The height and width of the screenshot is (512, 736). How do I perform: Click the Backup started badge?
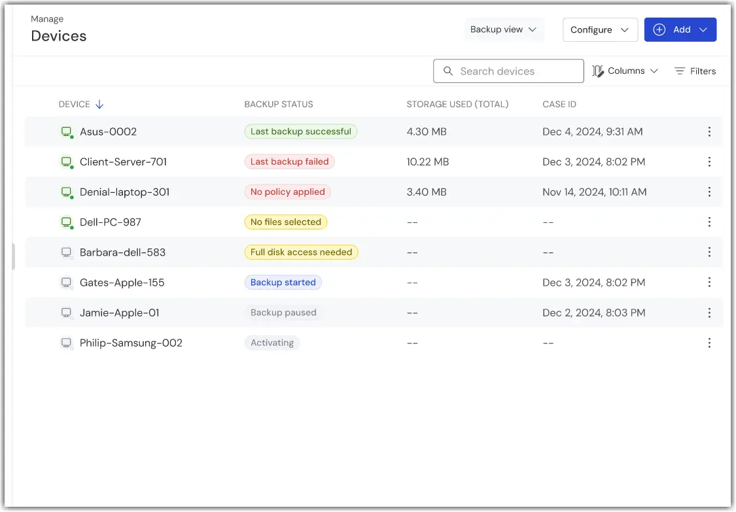click(x=283, y=282)
